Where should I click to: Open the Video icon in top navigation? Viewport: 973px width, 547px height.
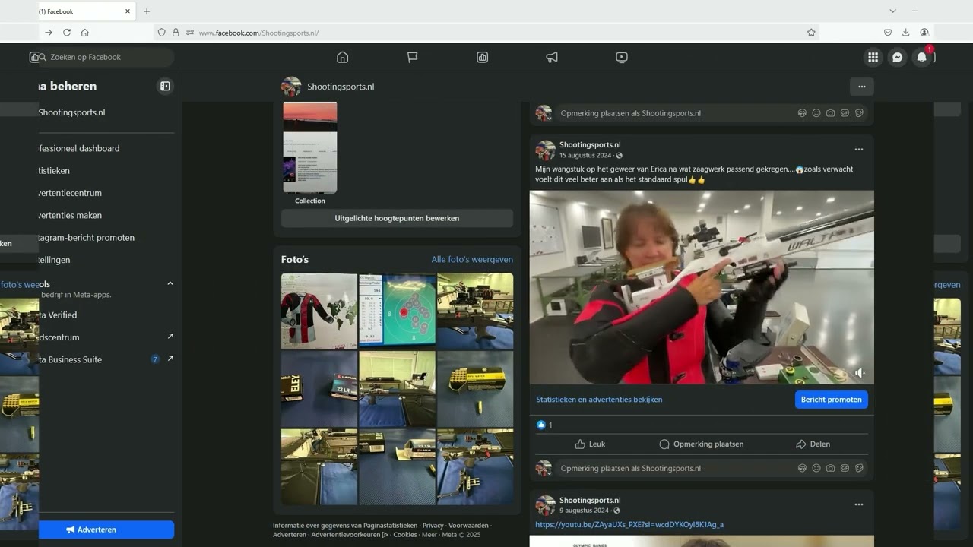622,57
